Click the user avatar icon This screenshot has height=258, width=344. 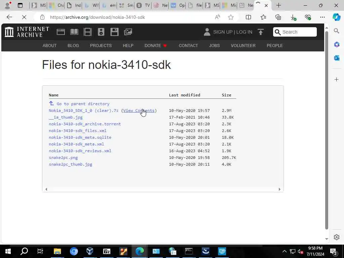(207, 32)
